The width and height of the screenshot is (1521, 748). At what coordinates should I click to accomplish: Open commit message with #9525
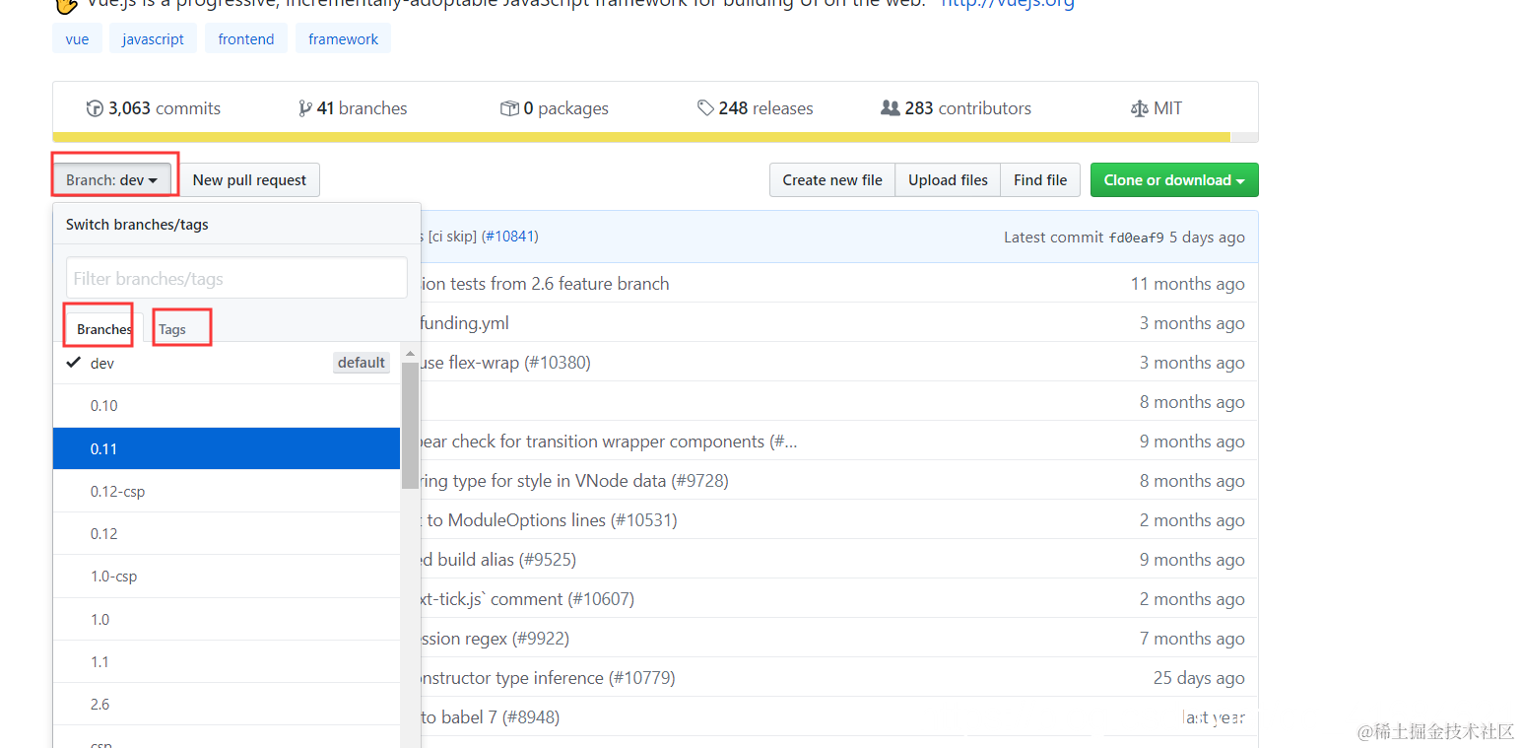pyautogui.click(x=498, y=560)
